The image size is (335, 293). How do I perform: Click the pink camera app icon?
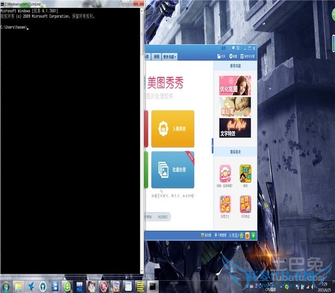coord(225,174)
